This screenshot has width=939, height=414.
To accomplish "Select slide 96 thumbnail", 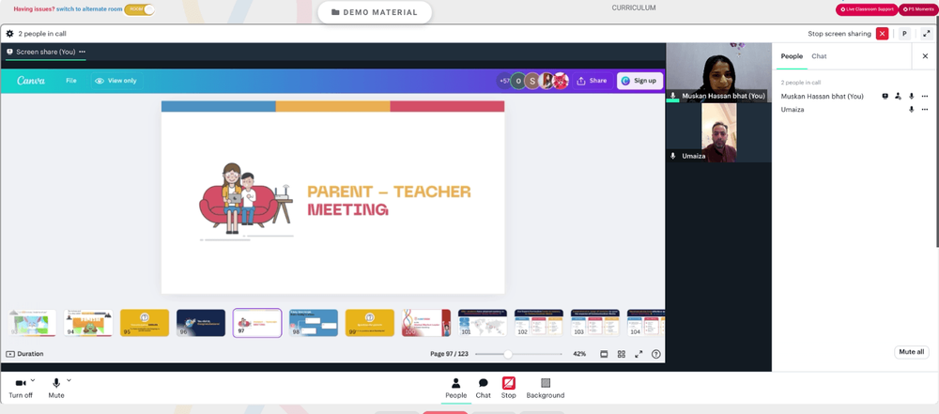I will [x=201, y=323].
